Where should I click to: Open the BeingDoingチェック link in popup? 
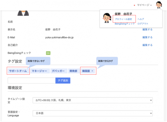pos(125,24)
